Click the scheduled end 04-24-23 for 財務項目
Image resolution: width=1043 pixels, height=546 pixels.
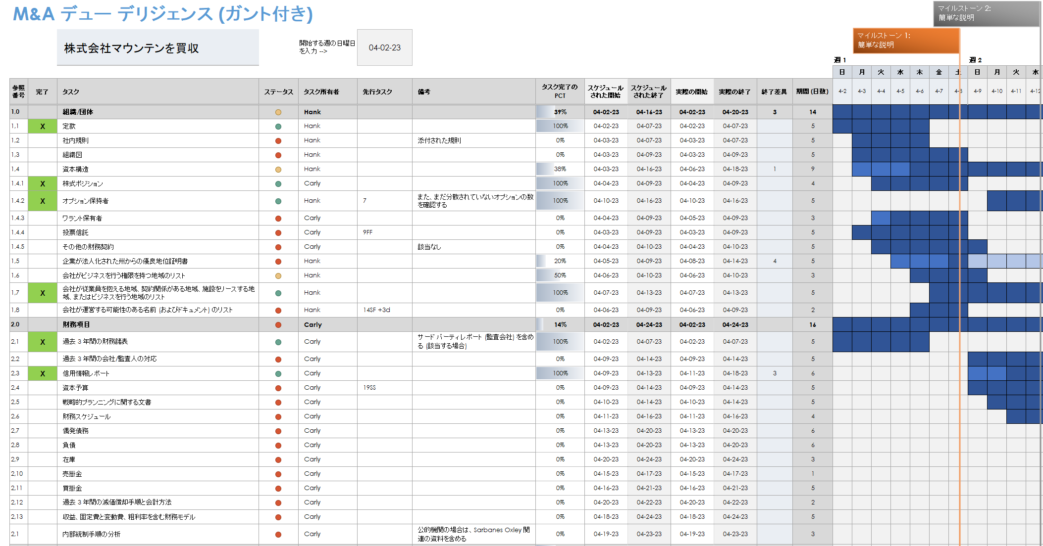point(649,325)
